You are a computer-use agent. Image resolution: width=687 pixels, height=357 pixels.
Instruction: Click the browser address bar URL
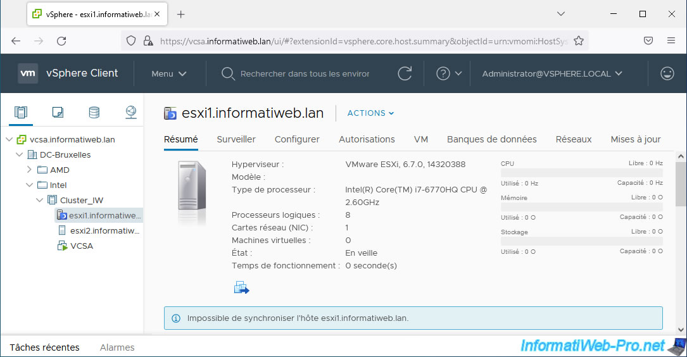click(363, 41)
